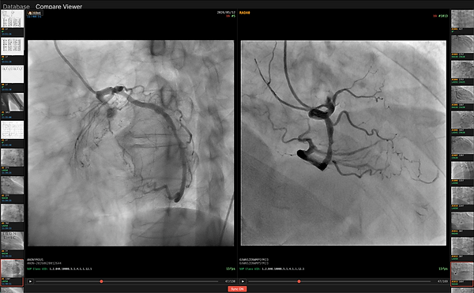Image resolution: width=474 pixels, height=293 pixels.
Task: Click the 15fps label in right viewer
Action: tap(443, 269)
